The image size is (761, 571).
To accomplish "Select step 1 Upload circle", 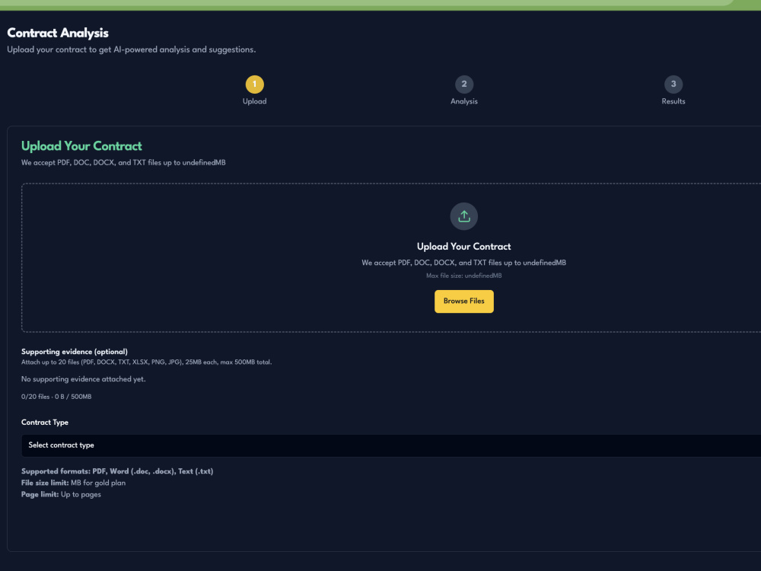I will (254, 84).
